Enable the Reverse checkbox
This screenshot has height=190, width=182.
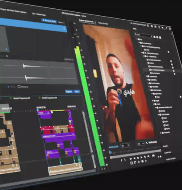[19, 87]
